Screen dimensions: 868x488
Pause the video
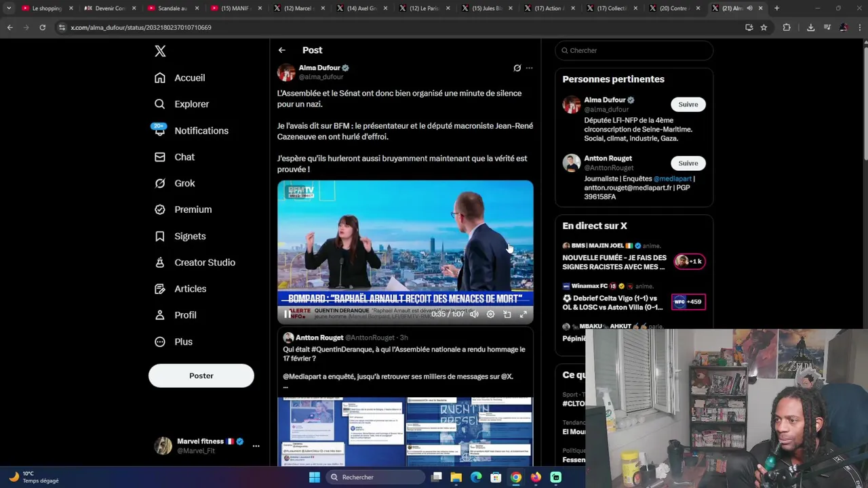[x=288, y=314]
